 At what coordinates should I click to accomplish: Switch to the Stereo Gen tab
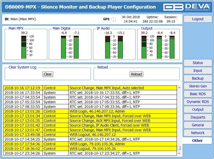click(x=198, y=86)
